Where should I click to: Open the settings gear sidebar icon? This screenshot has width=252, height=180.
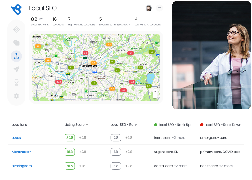click(16, 96)
